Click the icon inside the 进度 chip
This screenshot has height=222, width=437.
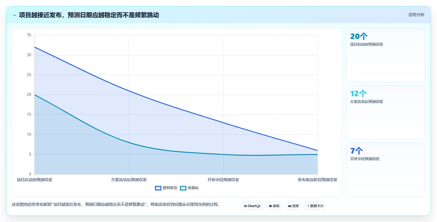click(290, 206)
